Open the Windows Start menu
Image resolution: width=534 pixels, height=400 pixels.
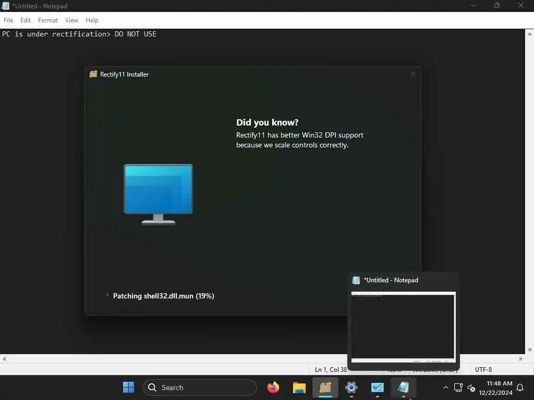point(128,387)
